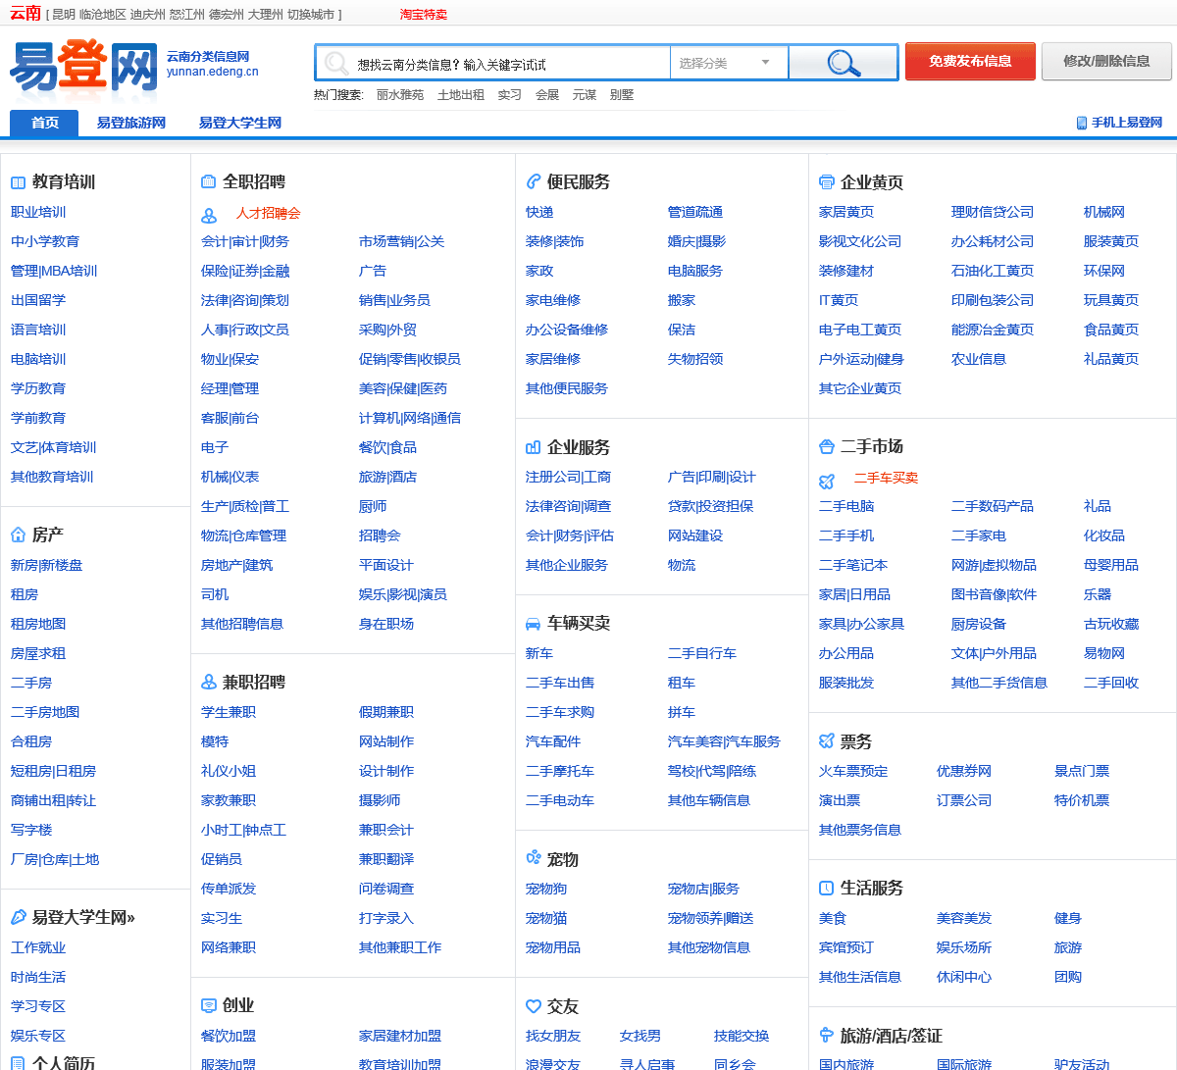Open 驾校|代驾|陪练 link
Screen dimensions: 1177x1070
[x=712, y=771]
